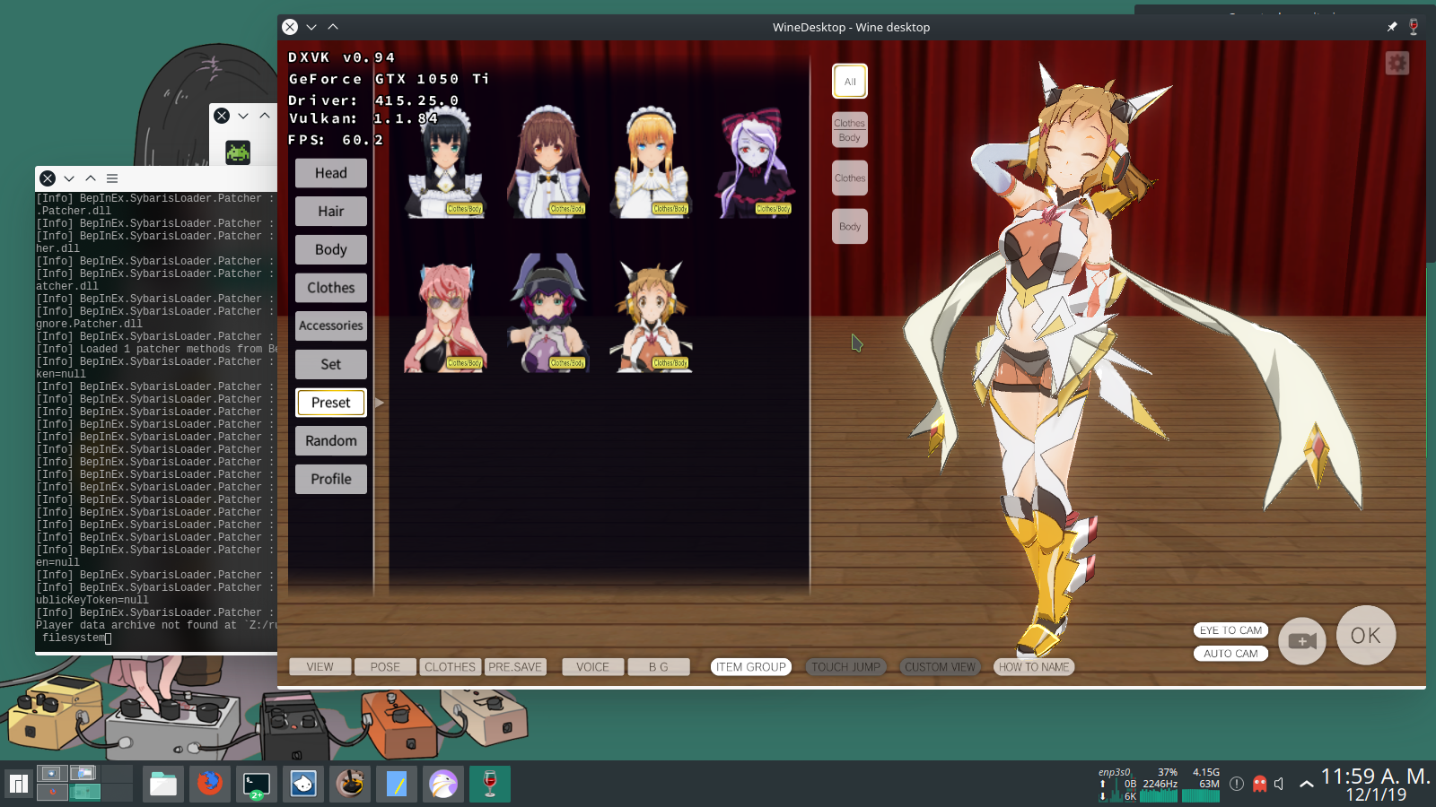Confirm with the round OK button
The image size is (1436, 807).
1366,636
